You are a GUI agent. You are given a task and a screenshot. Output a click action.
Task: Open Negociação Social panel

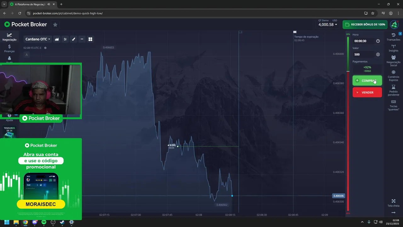[x=394, y=61]
